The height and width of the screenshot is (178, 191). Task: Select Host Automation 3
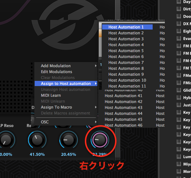click(x=126, y=39)
